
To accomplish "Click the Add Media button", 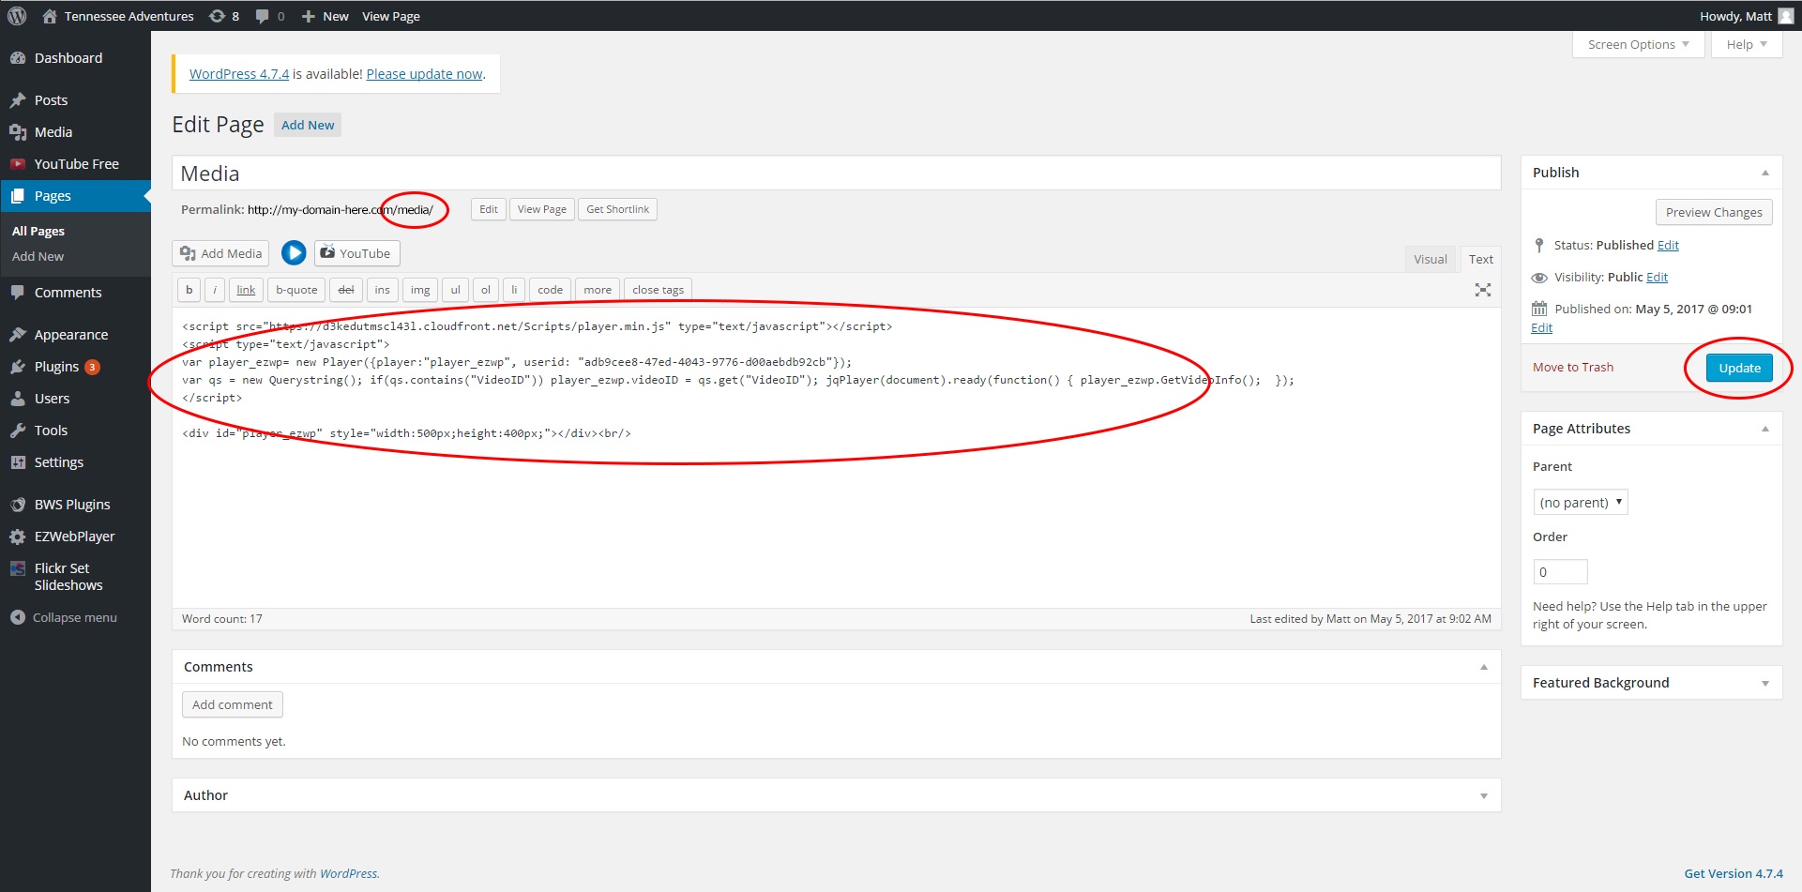I will click(x=220, y=253).
